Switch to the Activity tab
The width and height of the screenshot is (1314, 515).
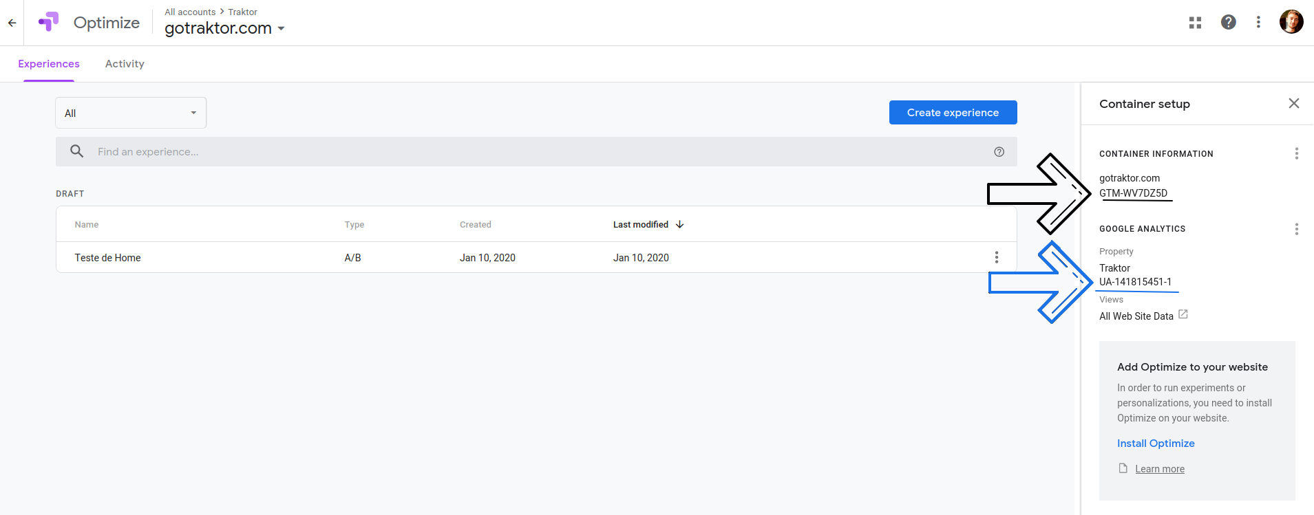(125, 64)
